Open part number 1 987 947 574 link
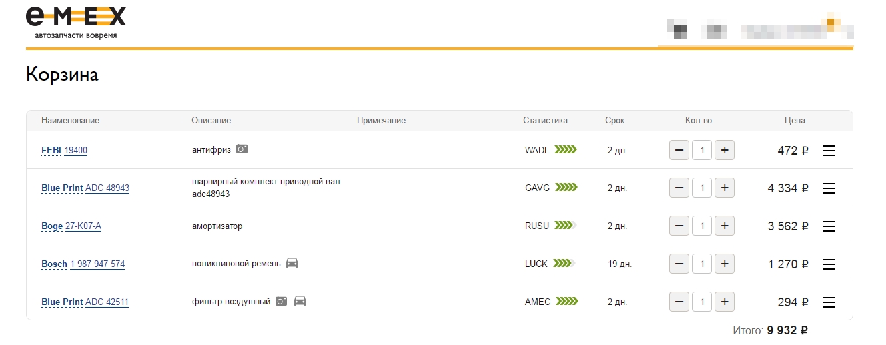 tap(97, 264)
